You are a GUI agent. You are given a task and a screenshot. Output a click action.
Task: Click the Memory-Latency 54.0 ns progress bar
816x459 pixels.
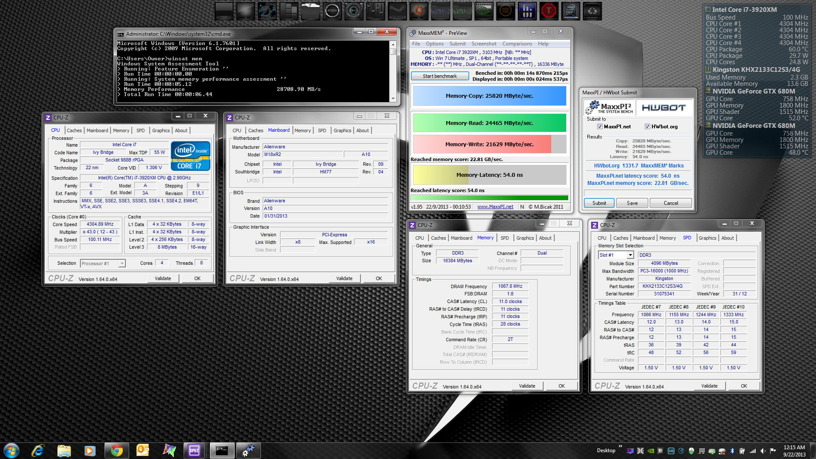pyautogui.click(x=490, y=175)
